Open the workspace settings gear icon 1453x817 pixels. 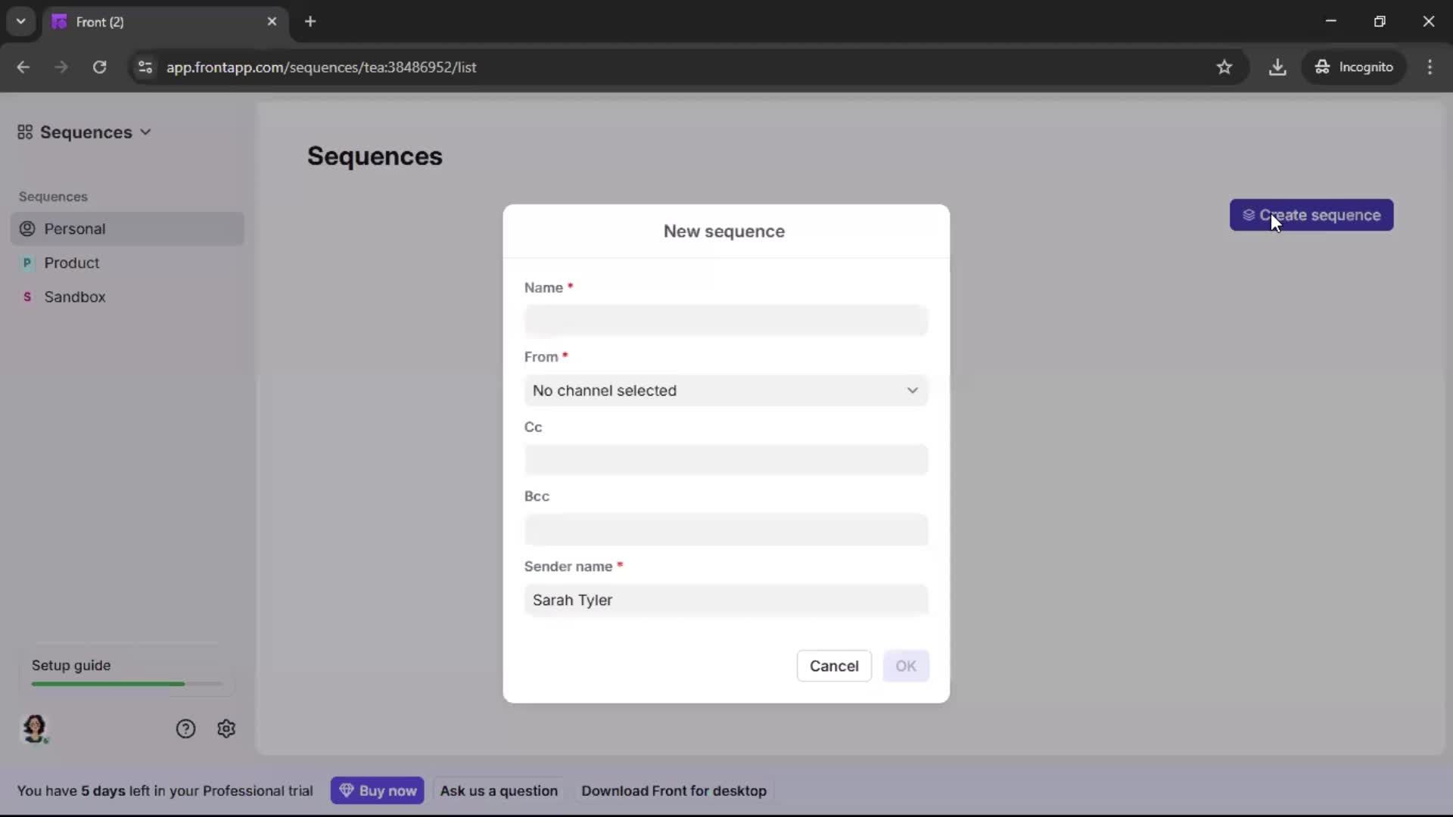226,728
